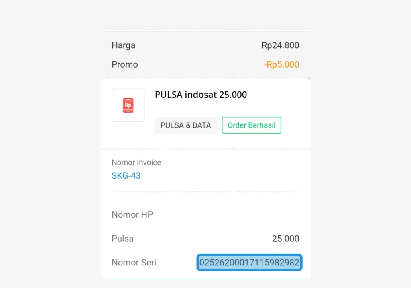The image size is (411, 288).
Task: Click the dotted divider above Harga
Action: coord(205,31)
